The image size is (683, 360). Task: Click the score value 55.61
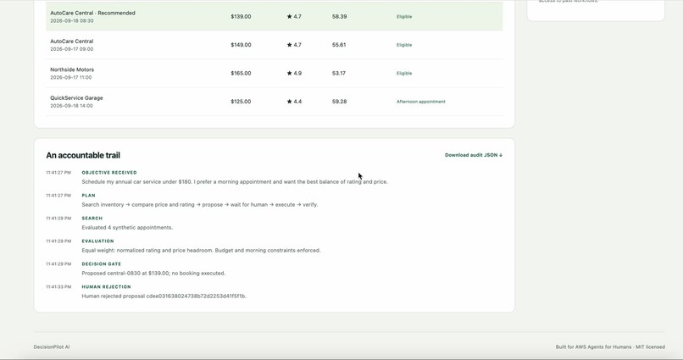(339, 45)
